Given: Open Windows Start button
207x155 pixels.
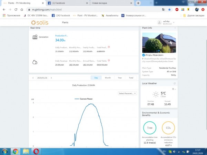Looking at the screenshot, I should pos(5,152).
